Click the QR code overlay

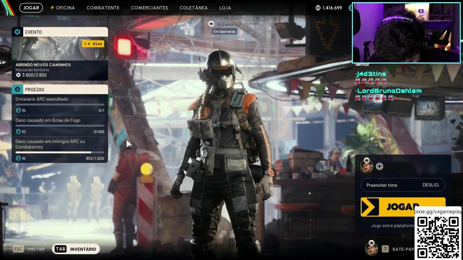pos(438,237)
